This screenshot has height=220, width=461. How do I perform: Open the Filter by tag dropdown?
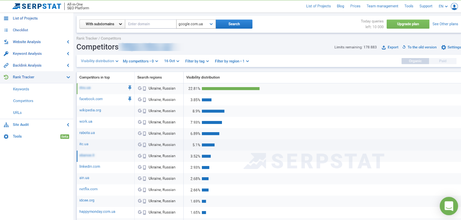(x=197, y=61)
